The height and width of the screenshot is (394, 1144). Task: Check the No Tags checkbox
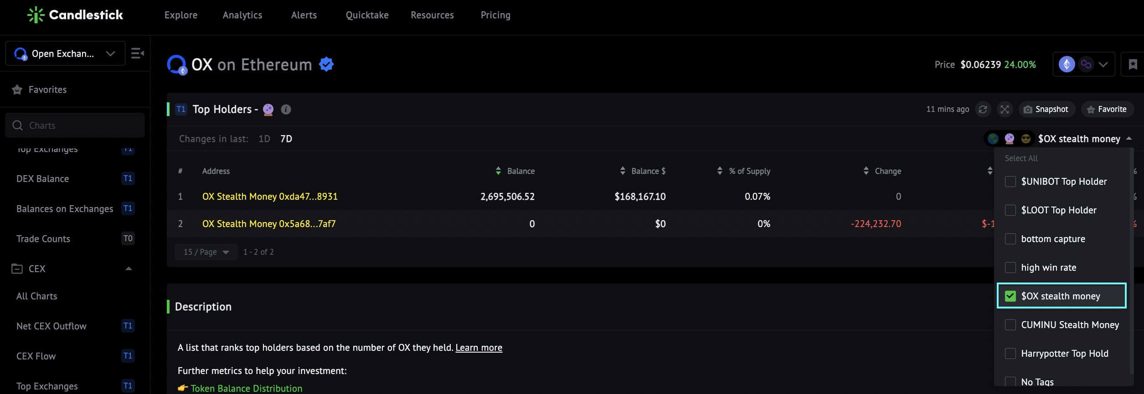1010,382
